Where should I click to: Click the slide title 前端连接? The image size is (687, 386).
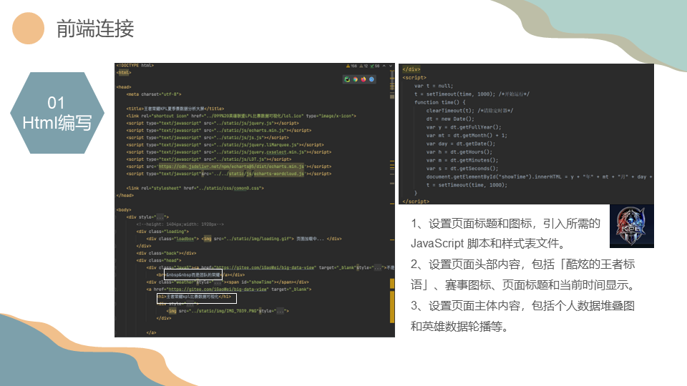click(x=95, y=29)
